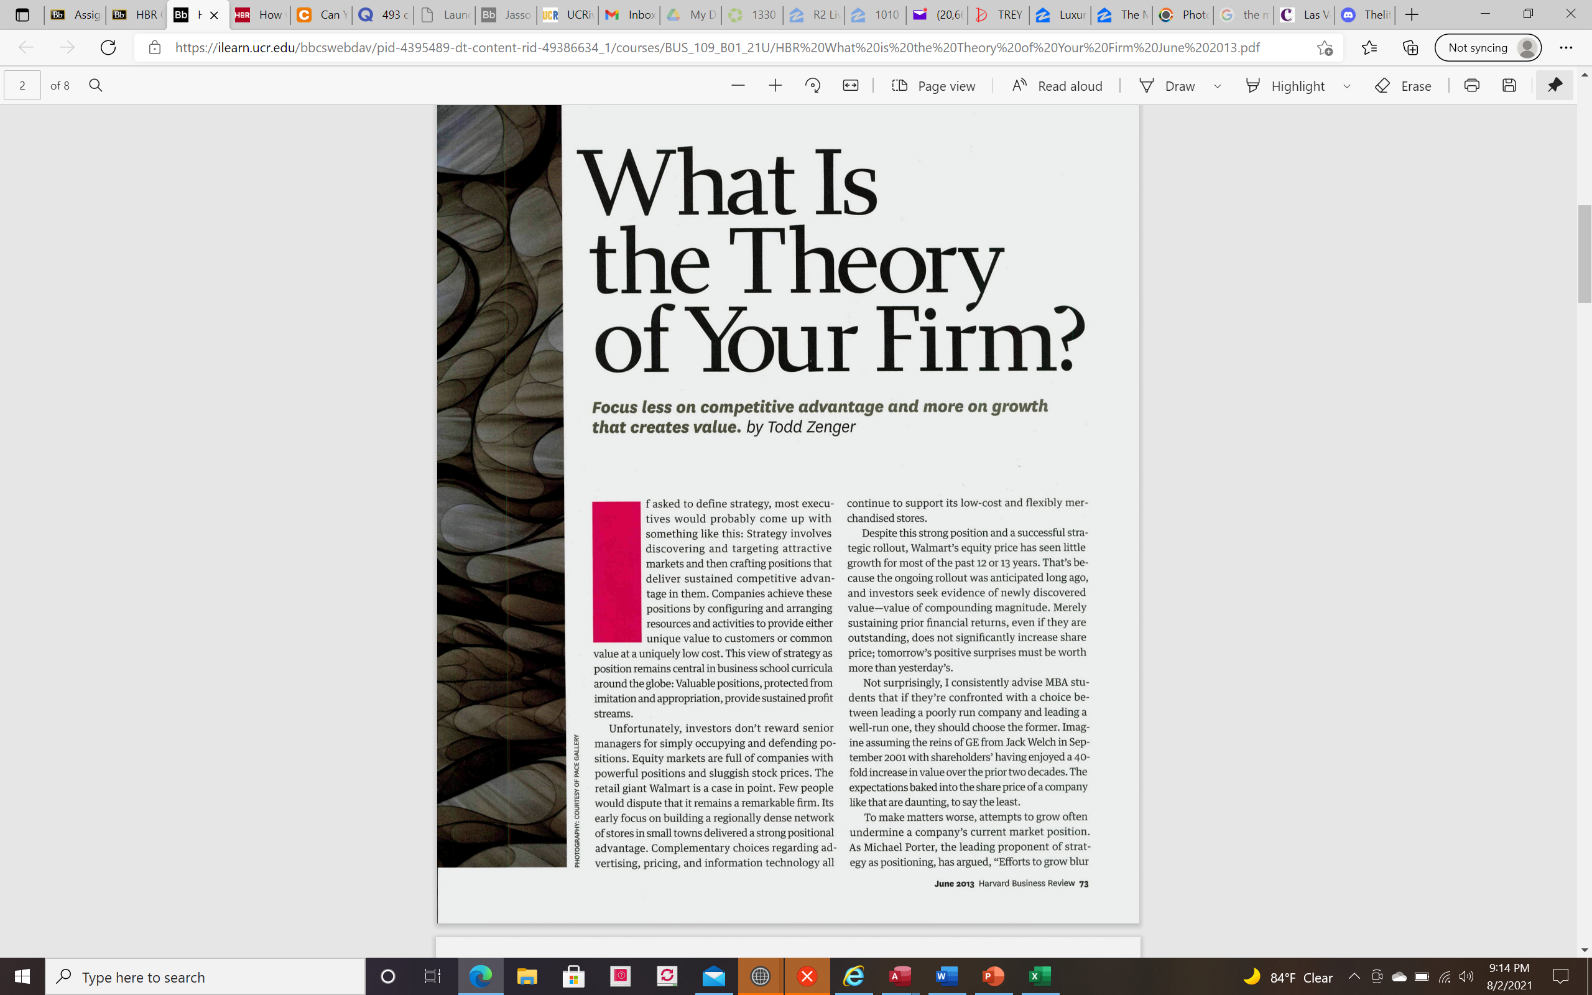Viewport: 1592px width, 995px height.
Task: Click the vertical scrollbar thumb
Action: (1584, 253)
